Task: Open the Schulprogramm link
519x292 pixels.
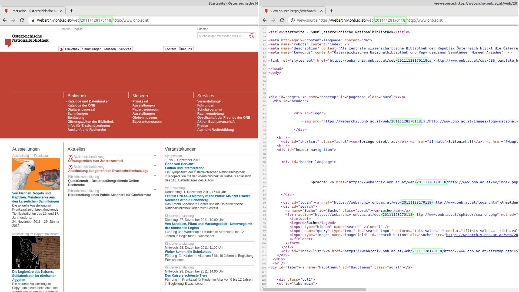Action: point(210,109)
